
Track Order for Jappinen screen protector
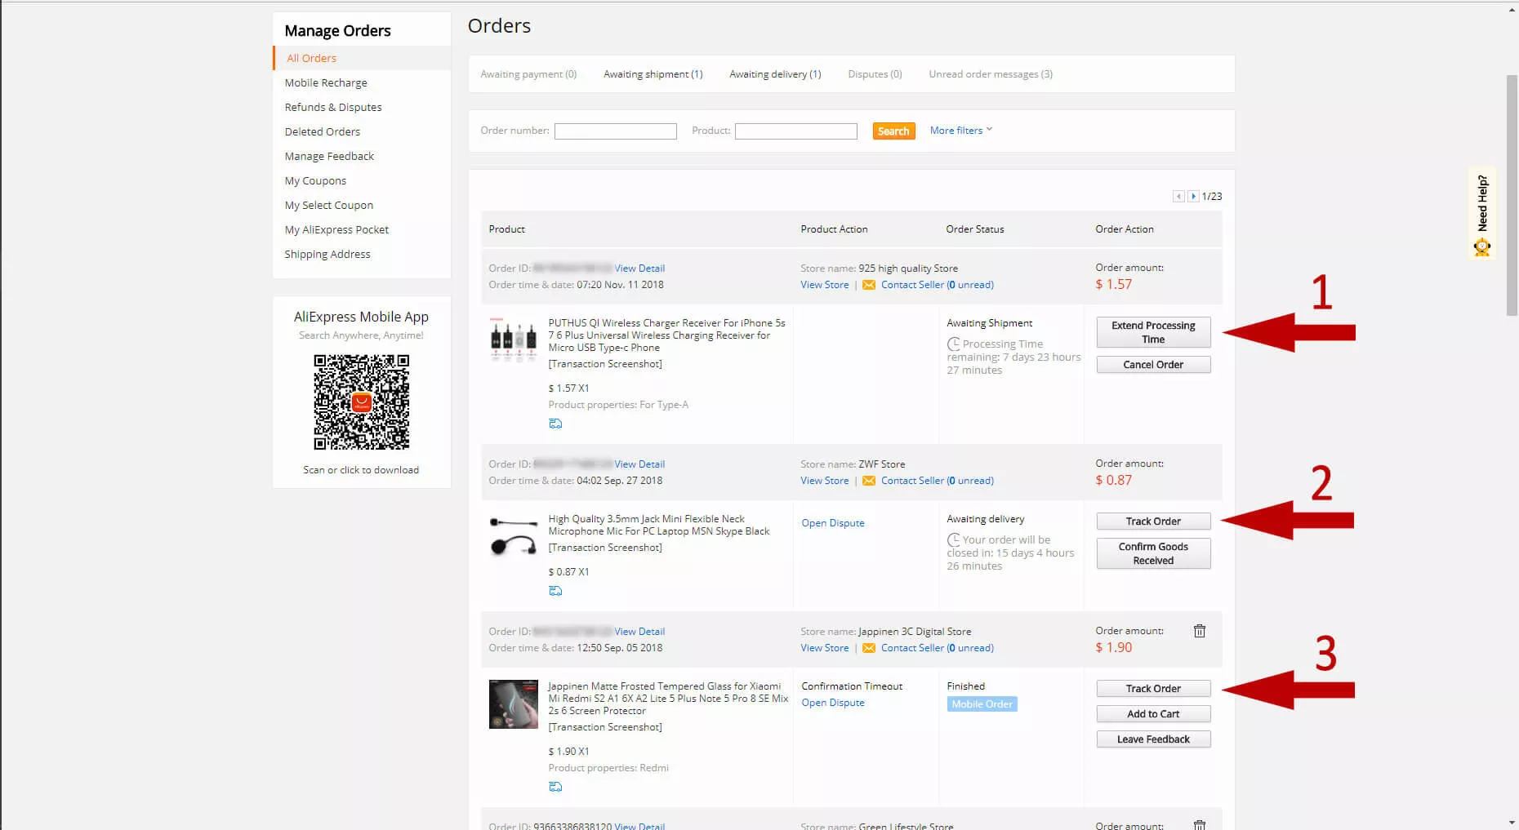pos(1153,689)
